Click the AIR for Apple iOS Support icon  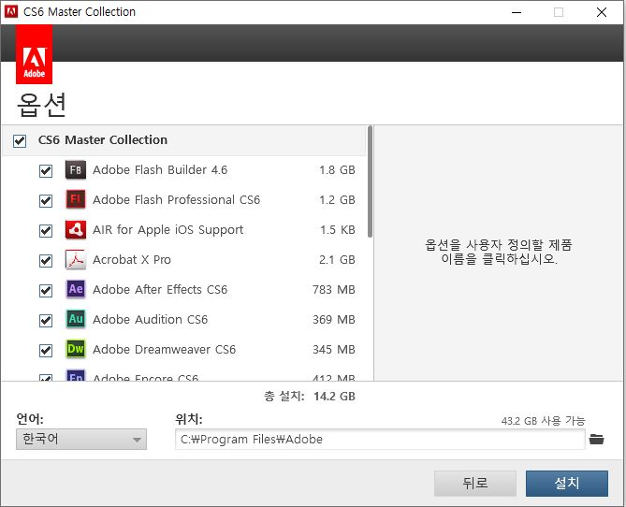[x=76, y=229]
